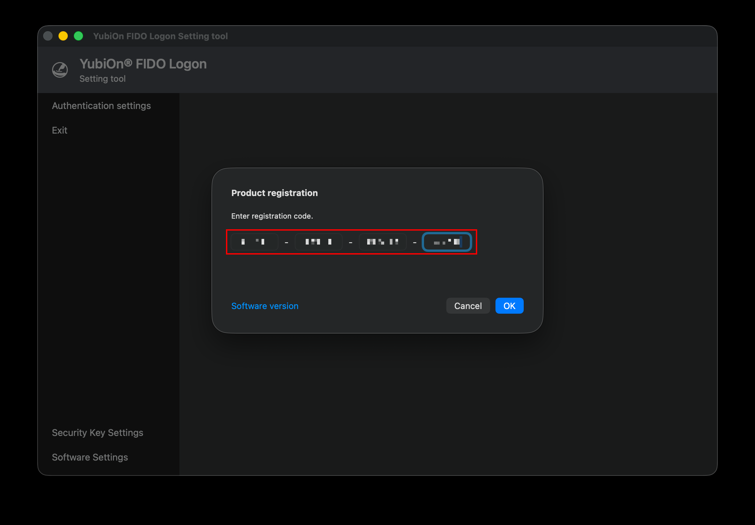
Task: Select Exit in the sidebar
Action: click(59, 130)
